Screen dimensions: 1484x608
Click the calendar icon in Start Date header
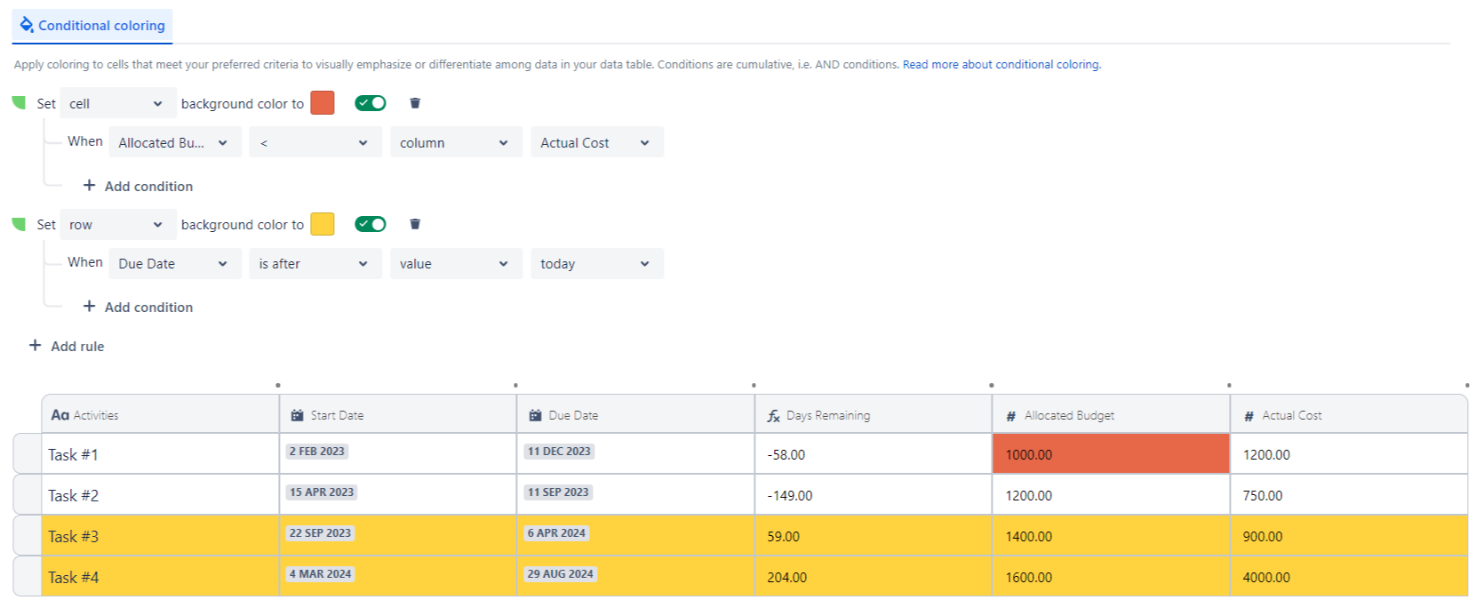tap(297, 415)
